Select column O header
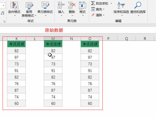Image resolution: width=156 pixels, height=118 pixels. coord(90,39)
